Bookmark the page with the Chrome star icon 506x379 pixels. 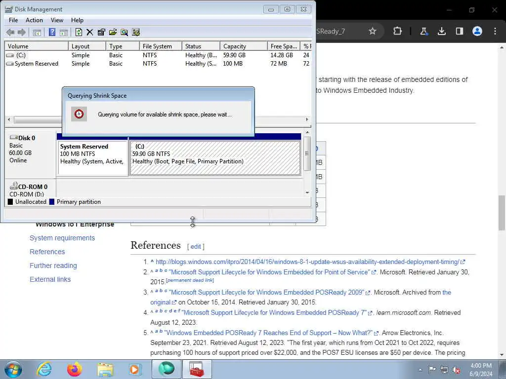coord(373,31)
